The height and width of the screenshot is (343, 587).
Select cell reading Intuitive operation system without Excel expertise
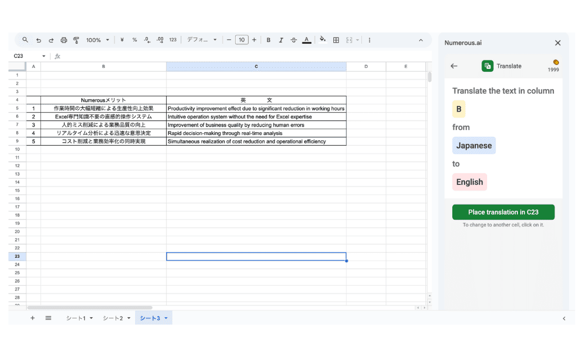click(x=256, y=117)
